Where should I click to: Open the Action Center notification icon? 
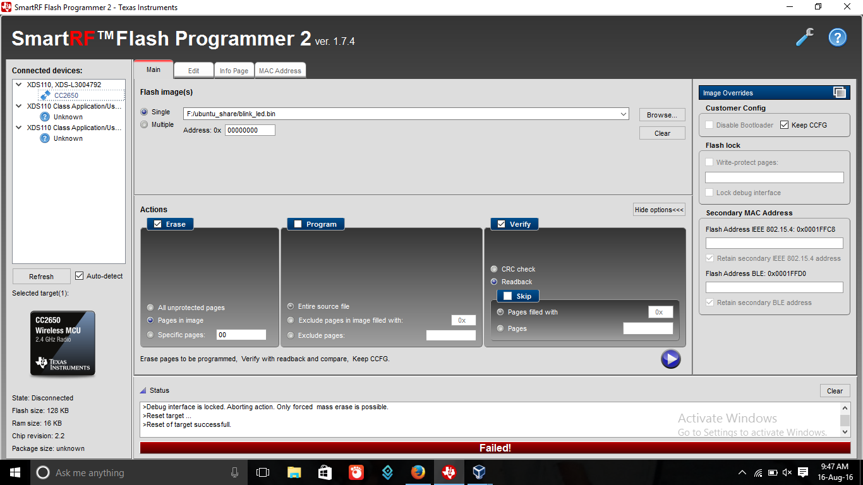click(x=803, y=472)
